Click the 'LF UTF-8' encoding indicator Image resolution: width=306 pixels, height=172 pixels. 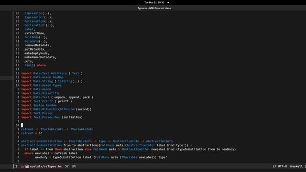(x=280, y=166)
